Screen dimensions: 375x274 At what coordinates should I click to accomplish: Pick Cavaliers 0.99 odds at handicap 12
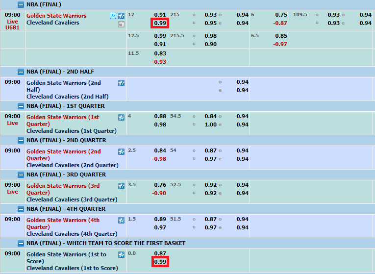pos(160,23)
